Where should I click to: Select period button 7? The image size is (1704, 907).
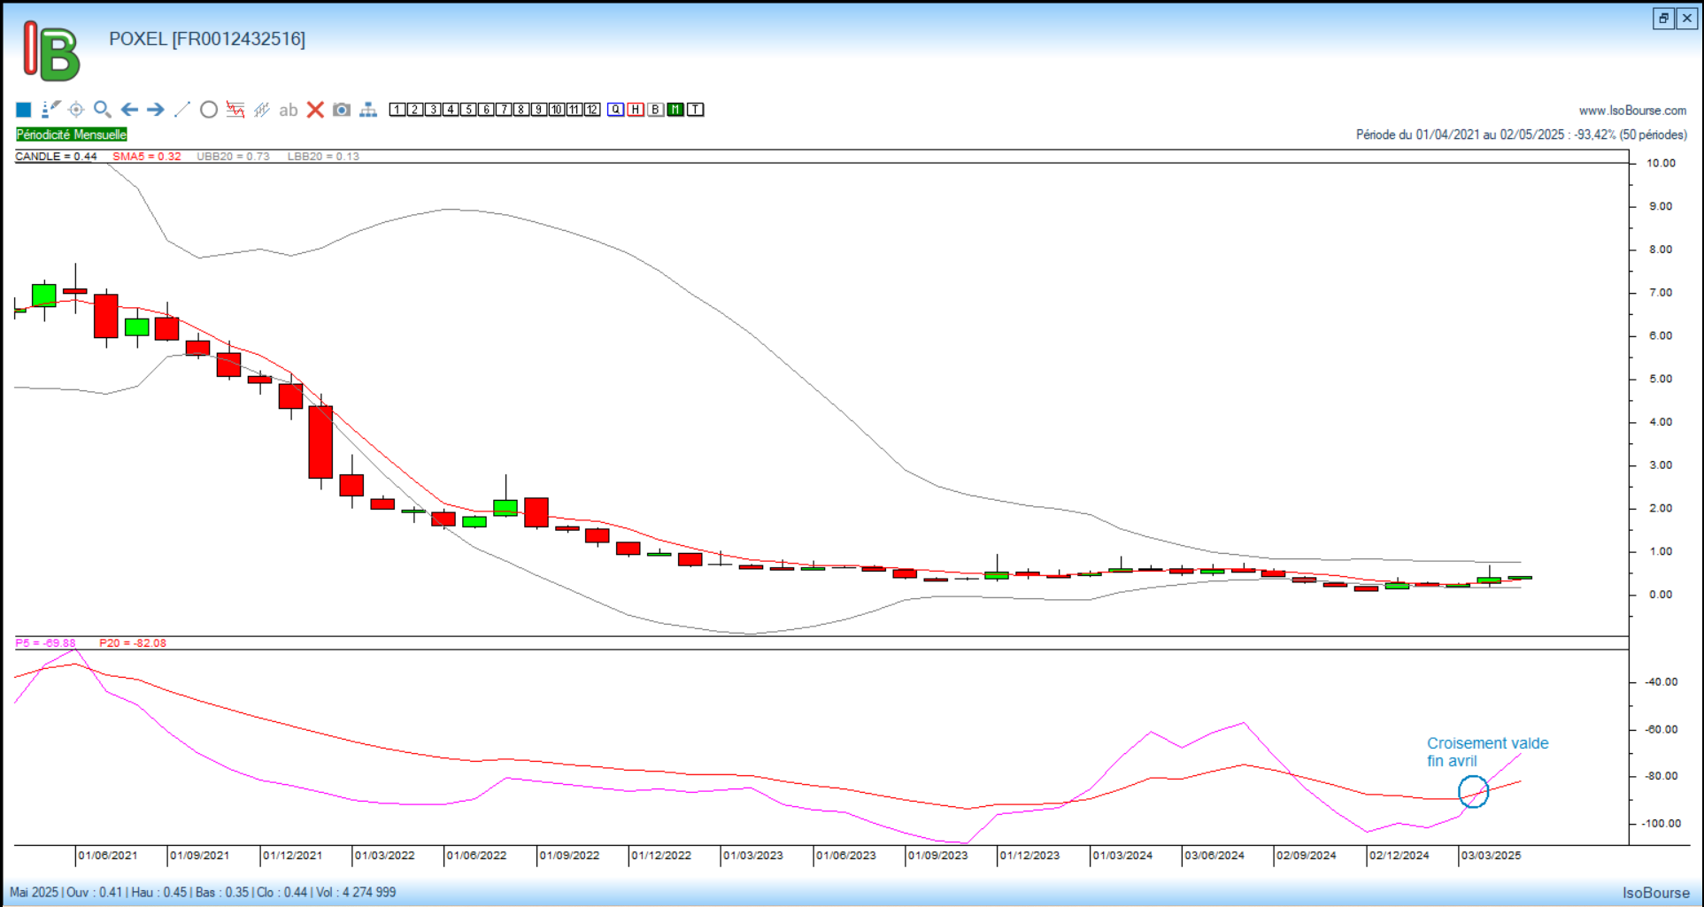click(504, 110)
